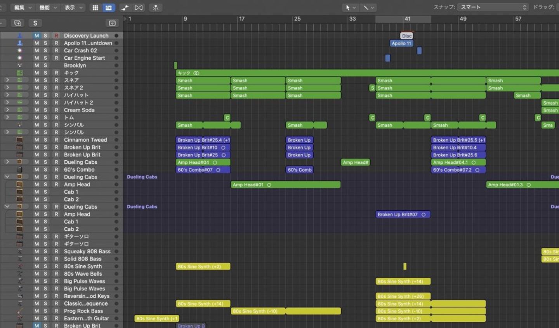Expand the スネア track stack
559x328 pixels.
7,80
